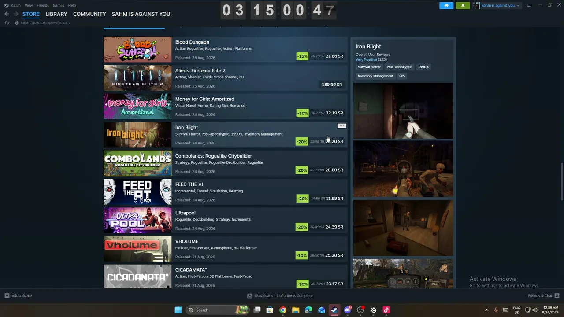This screenshot has width=564, height=317.
Task: Click the Blood Dungeon capsule image
Action: 137,49
